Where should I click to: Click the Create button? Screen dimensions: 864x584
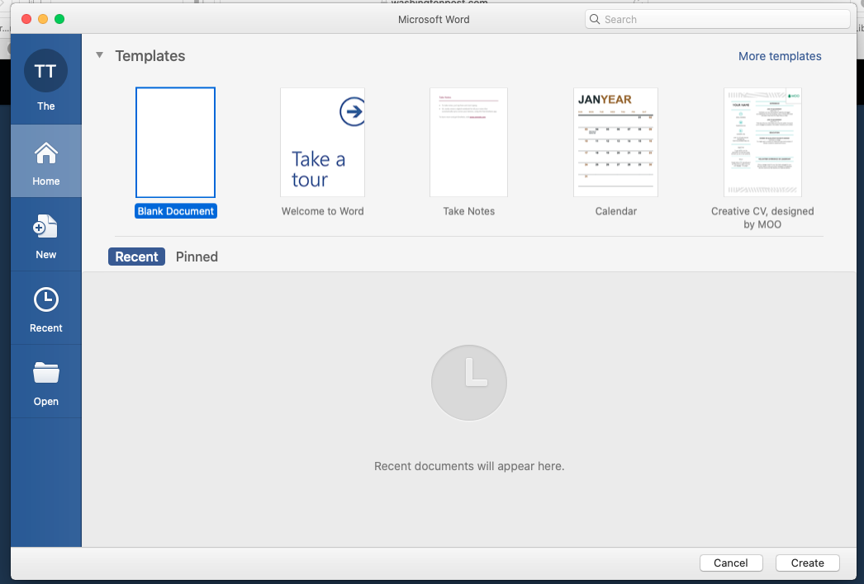[807, 563]
